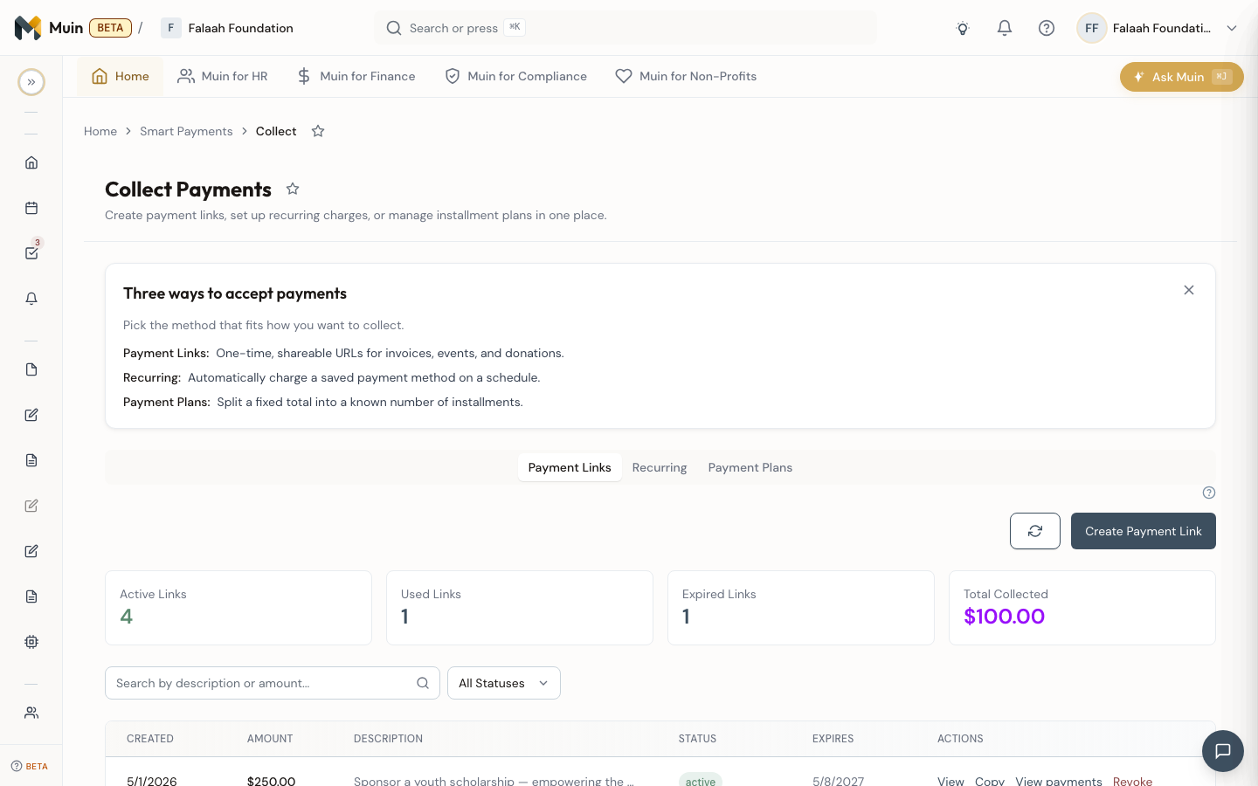Dismiss the Three ways to accept payments card

(1189, 290)
